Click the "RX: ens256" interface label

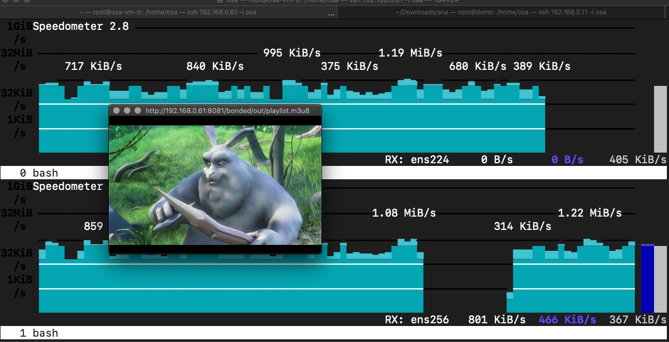click(x=417, y=320)
